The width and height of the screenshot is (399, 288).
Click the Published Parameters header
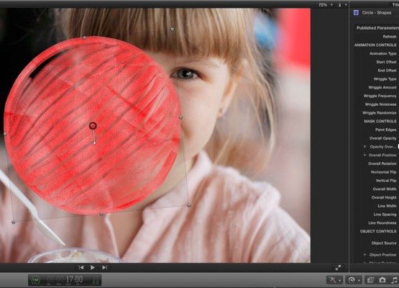click(x=377, y=28)
